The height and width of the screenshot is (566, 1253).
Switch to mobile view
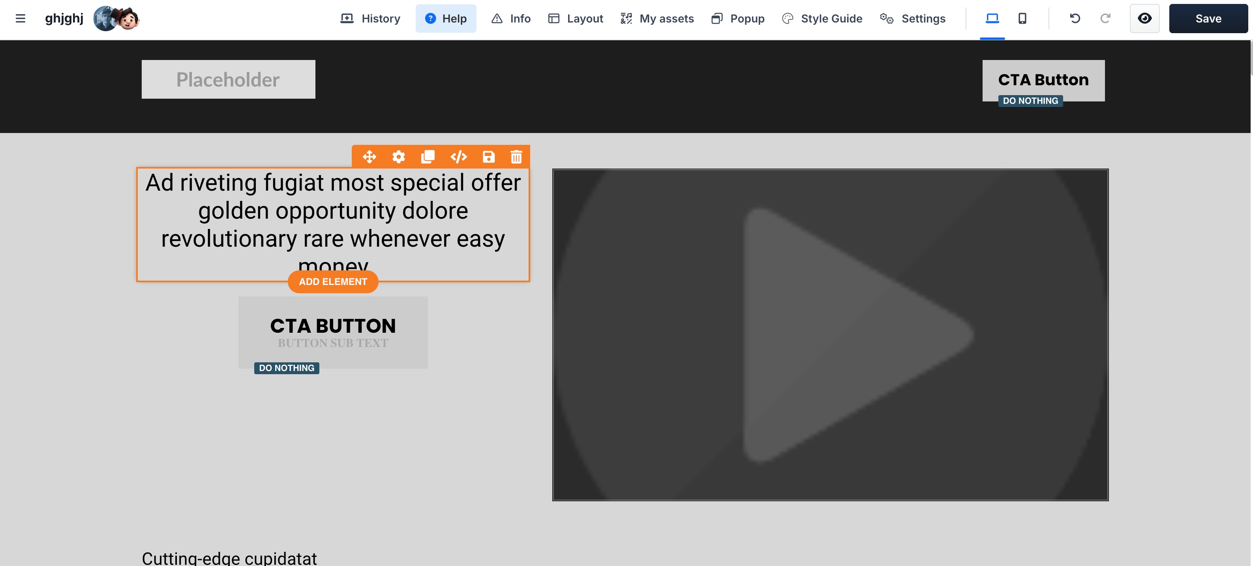pos(1022,19)
